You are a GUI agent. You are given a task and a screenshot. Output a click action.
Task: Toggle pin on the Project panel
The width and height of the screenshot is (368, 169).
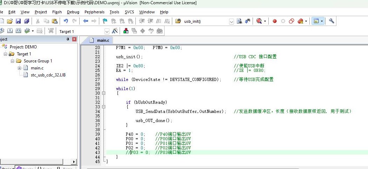(x=68, y=39)
